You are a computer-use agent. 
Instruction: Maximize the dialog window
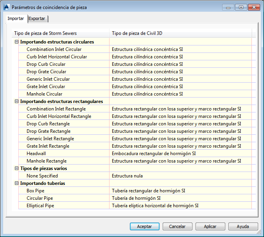(241, 7)
